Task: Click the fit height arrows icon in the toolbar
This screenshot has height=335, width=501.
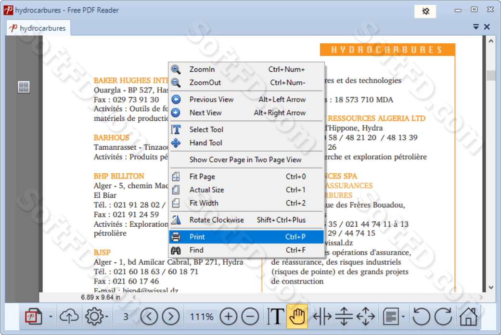Action: pyautogui.click(x=344, y=316)
